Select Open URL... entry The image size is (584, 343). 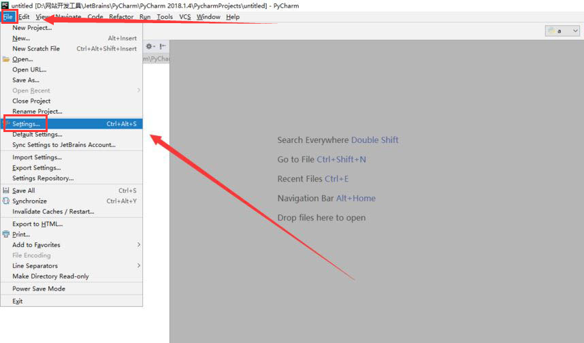pyautogui.click(x=71, y=69)
